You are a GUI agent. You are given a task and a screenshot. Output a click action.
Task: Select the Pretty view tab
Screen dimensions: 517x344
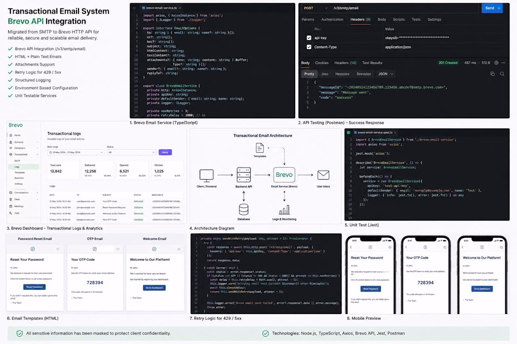coord(309,74)
